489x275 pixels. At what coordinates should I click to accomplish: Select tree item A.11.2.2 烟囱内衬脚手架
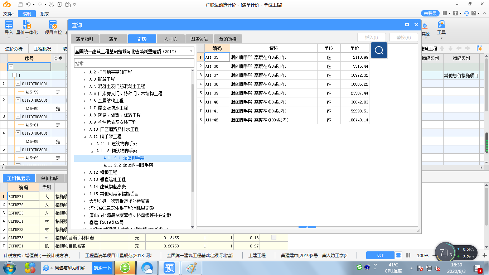[x=129, y=165]
